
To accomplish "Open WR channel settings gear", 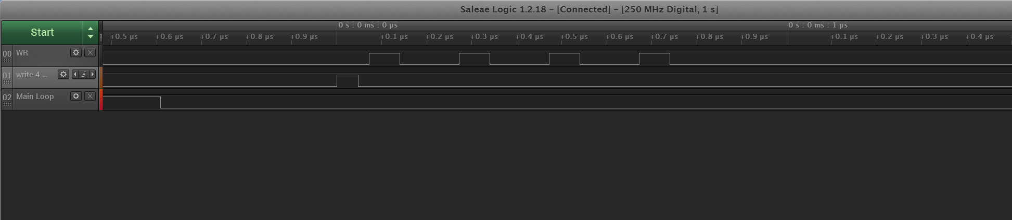I will pos(76,52).
